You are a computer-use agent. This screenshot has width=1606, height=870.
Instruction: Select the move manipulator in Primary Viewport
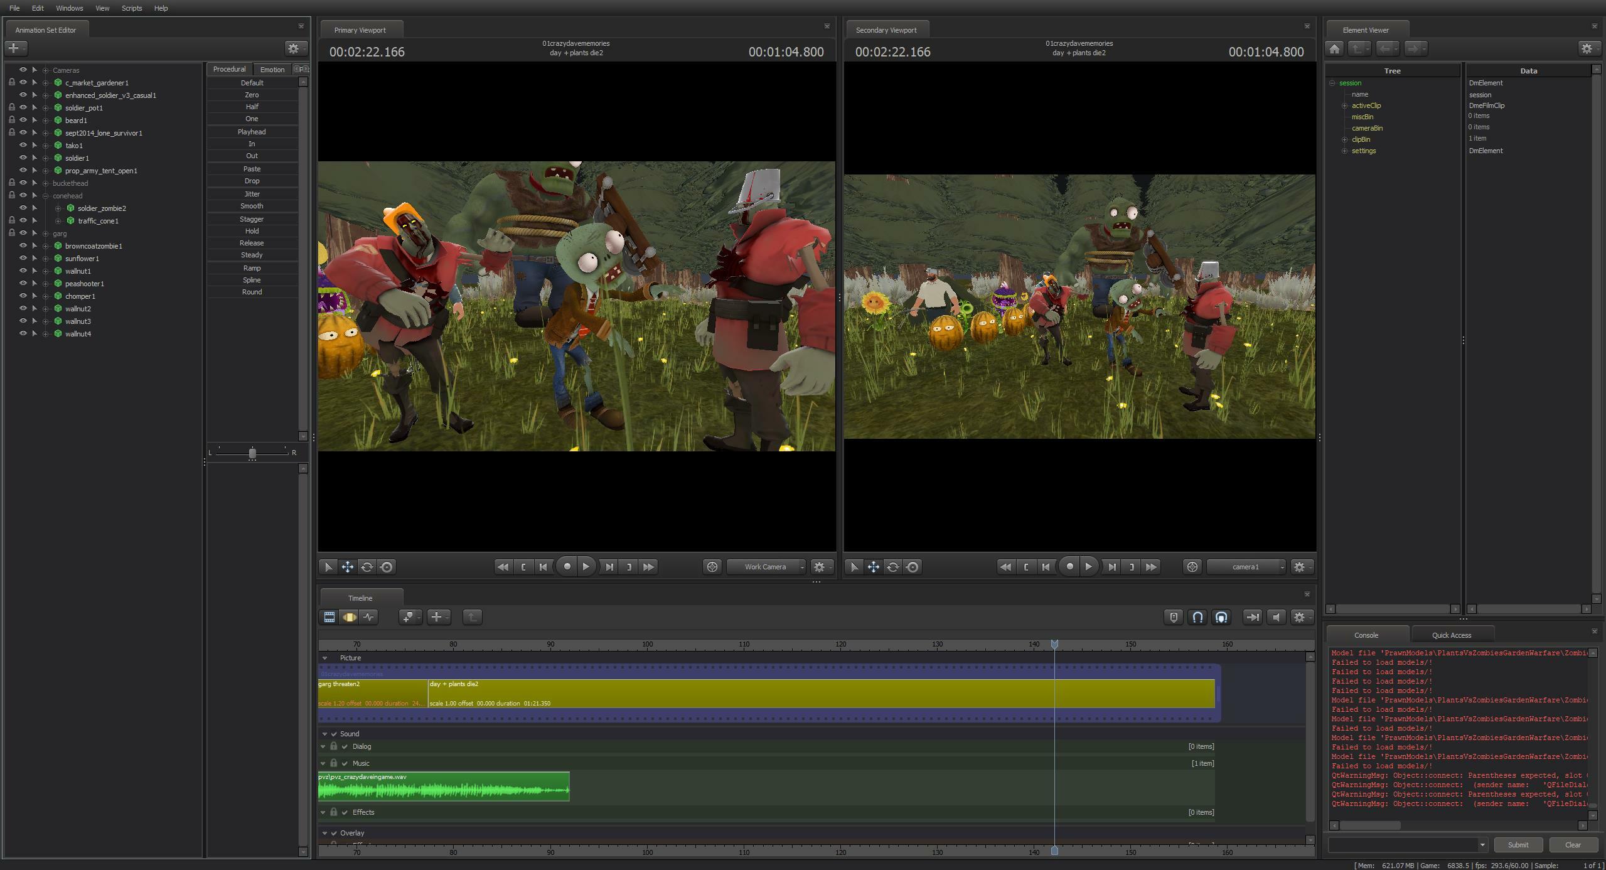click(x=348, y=567)
